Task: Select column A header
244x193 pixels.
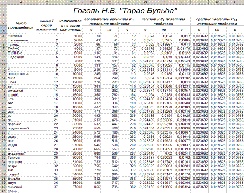Action: coord(21,2)
